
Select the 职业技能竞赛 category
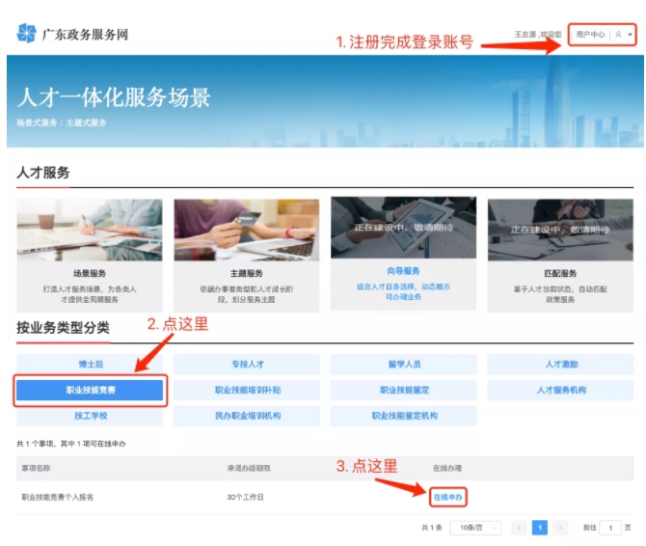coord(90,391)
